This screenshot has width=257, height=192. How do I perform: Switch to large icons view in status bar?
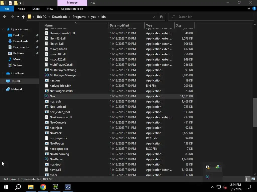click(x=253, y=179)
